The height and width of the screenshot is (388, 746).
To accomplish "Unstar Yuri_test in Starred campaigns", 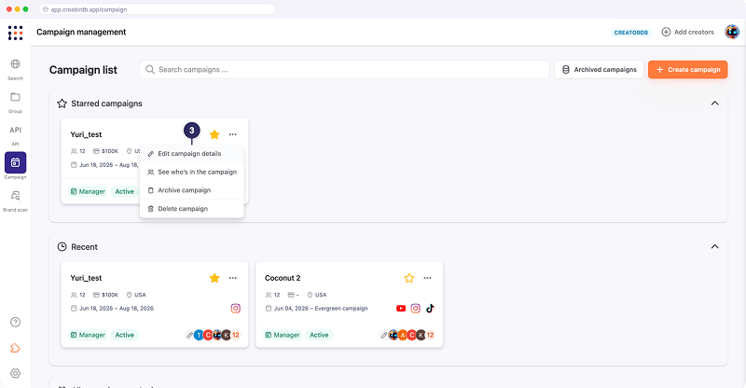I will coord(214,134).
